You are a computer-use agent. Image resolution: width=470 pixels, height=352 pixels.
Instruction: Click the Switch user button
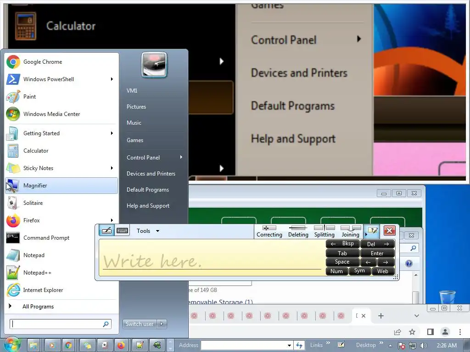[x=140, y=324]
